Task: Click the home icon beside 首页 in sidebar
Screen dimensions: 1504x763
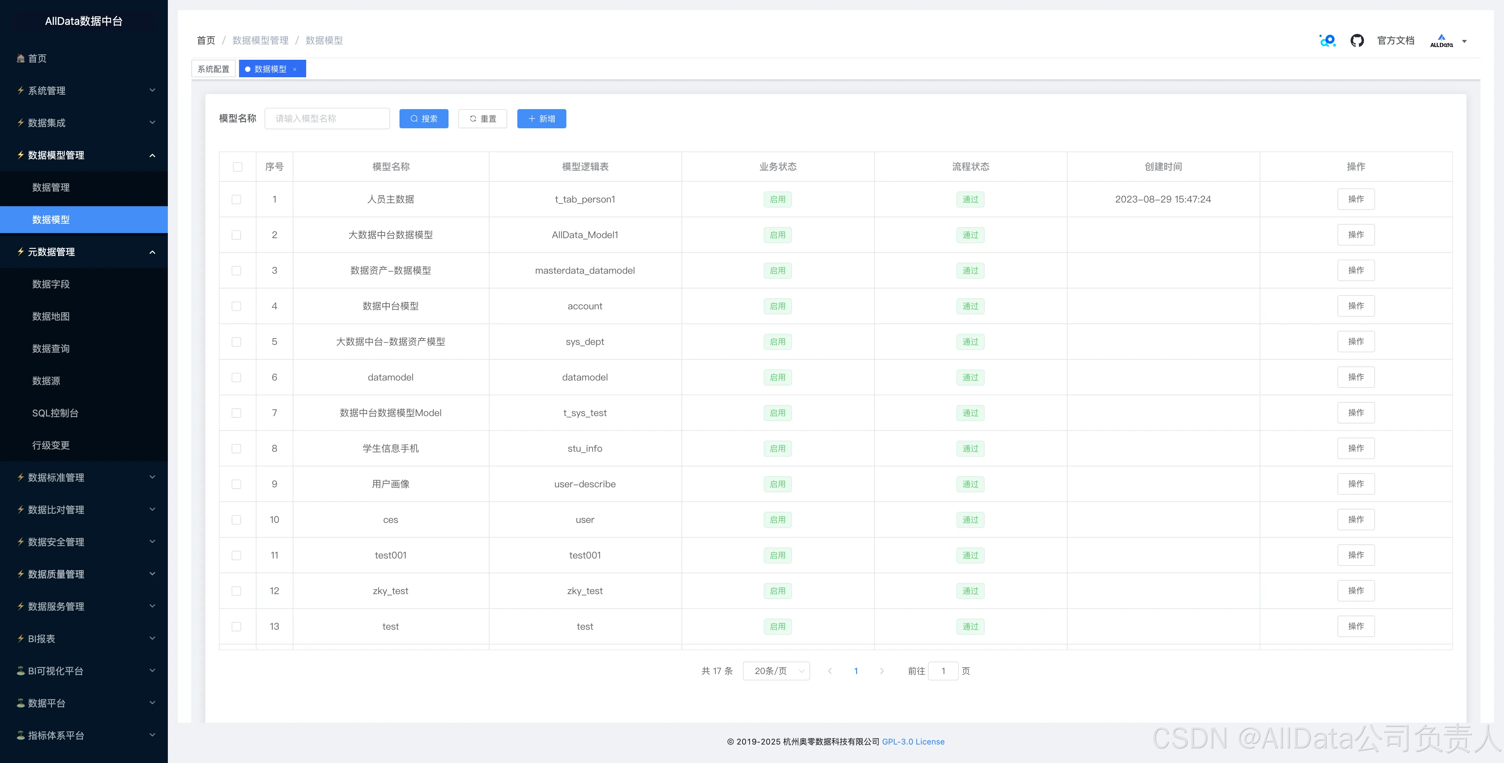Action: pos(21,58)
